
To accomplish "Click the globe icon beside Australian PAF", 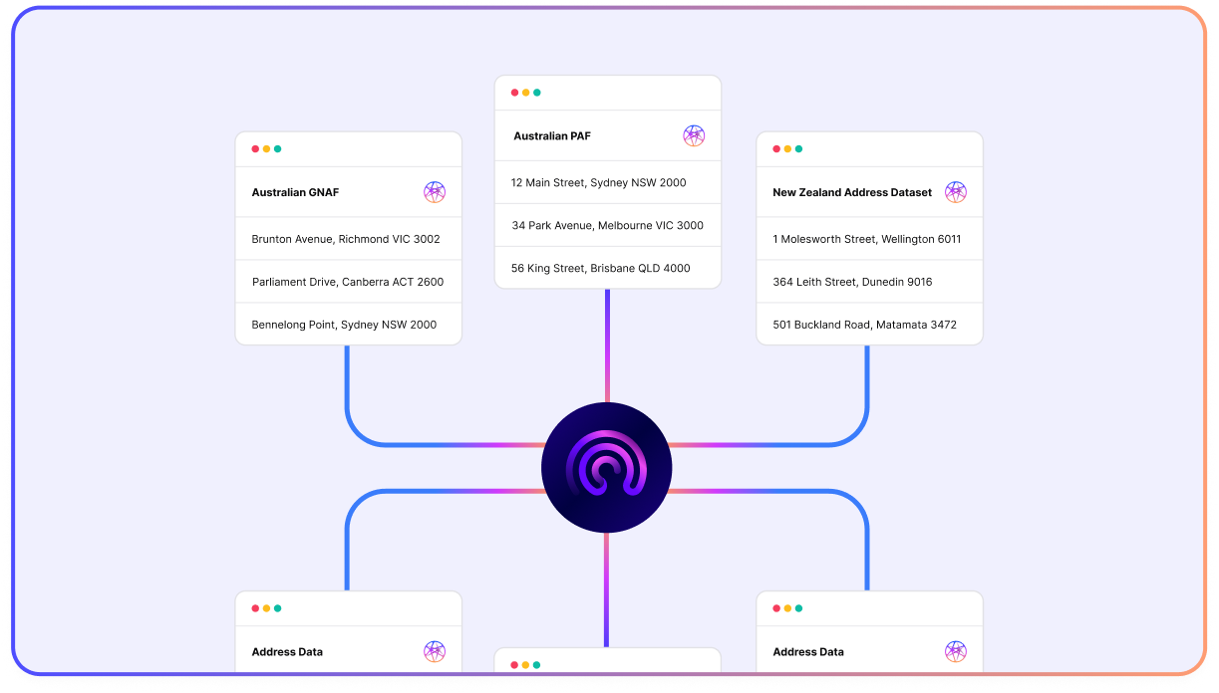I will [x=694, y=135].
